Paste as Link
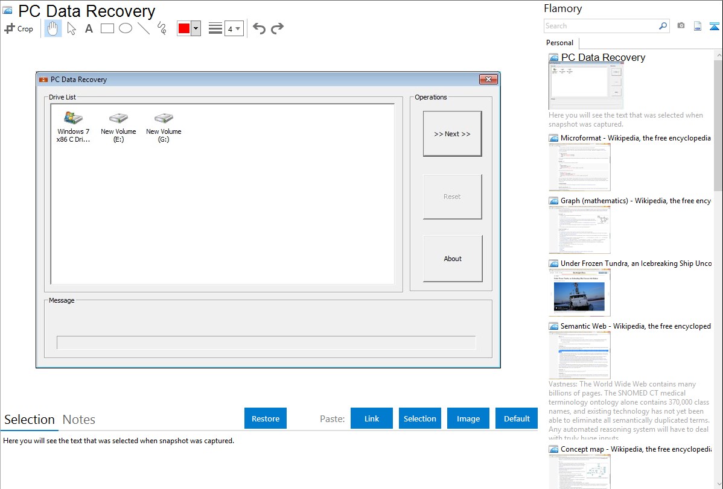This screenshot has height=489, width=723. tap(372, 418)
